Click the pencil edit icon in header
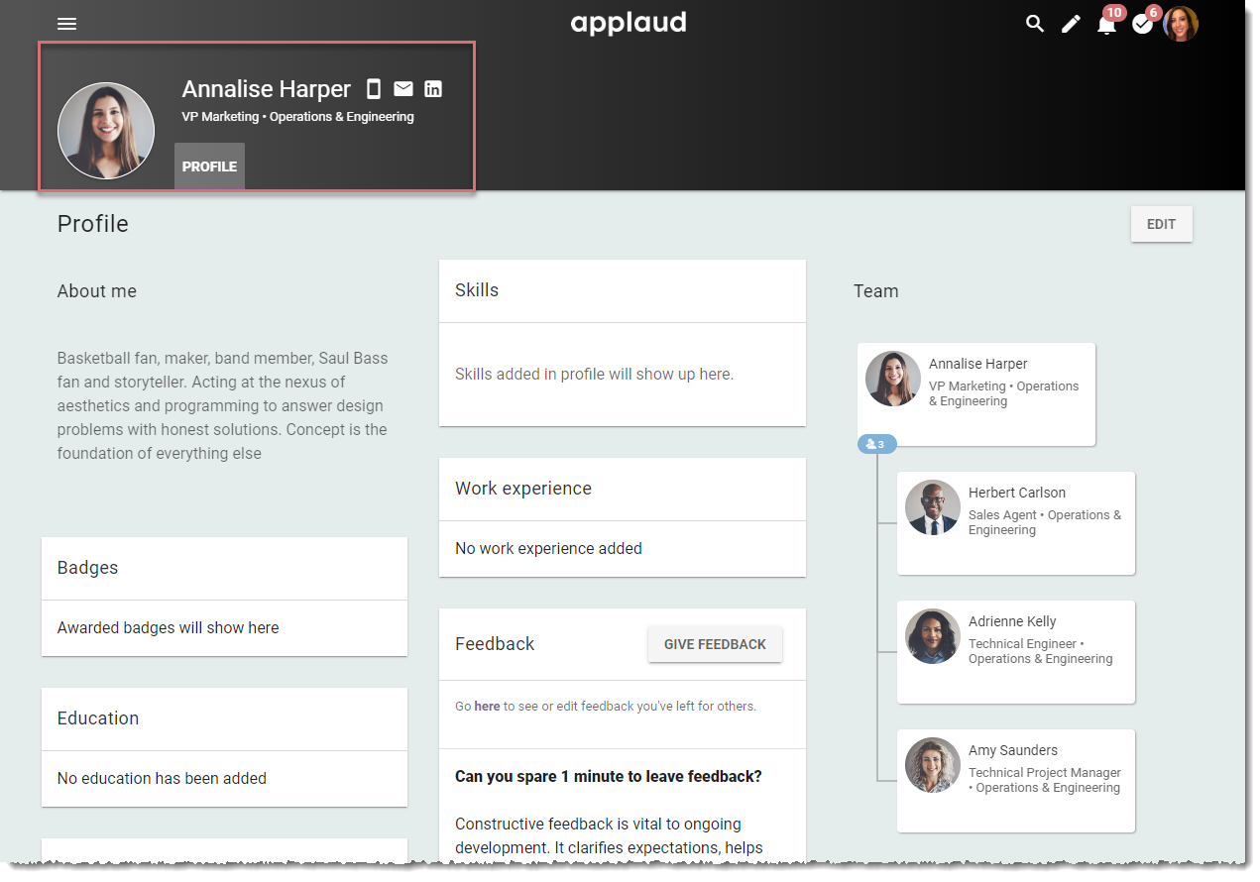 [x=1071, y=24]
